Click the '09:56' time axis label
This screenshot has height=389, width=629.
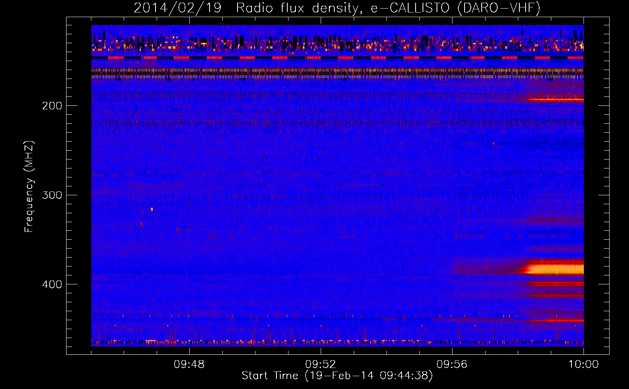point(452,364)
